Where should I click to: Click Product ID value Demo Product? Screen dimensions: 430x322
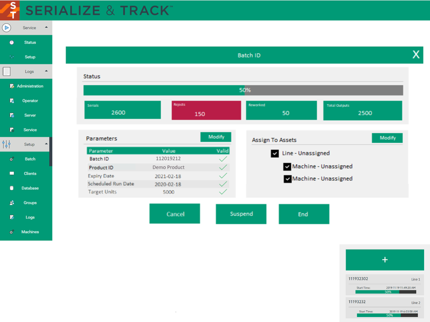[168, 167]
